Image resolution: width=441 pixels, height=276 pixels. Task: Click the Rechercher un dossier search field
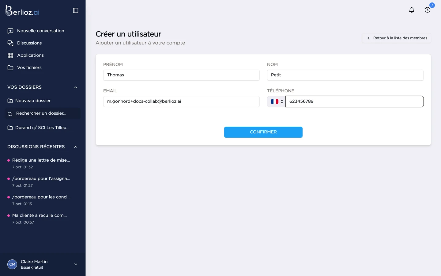43,113
